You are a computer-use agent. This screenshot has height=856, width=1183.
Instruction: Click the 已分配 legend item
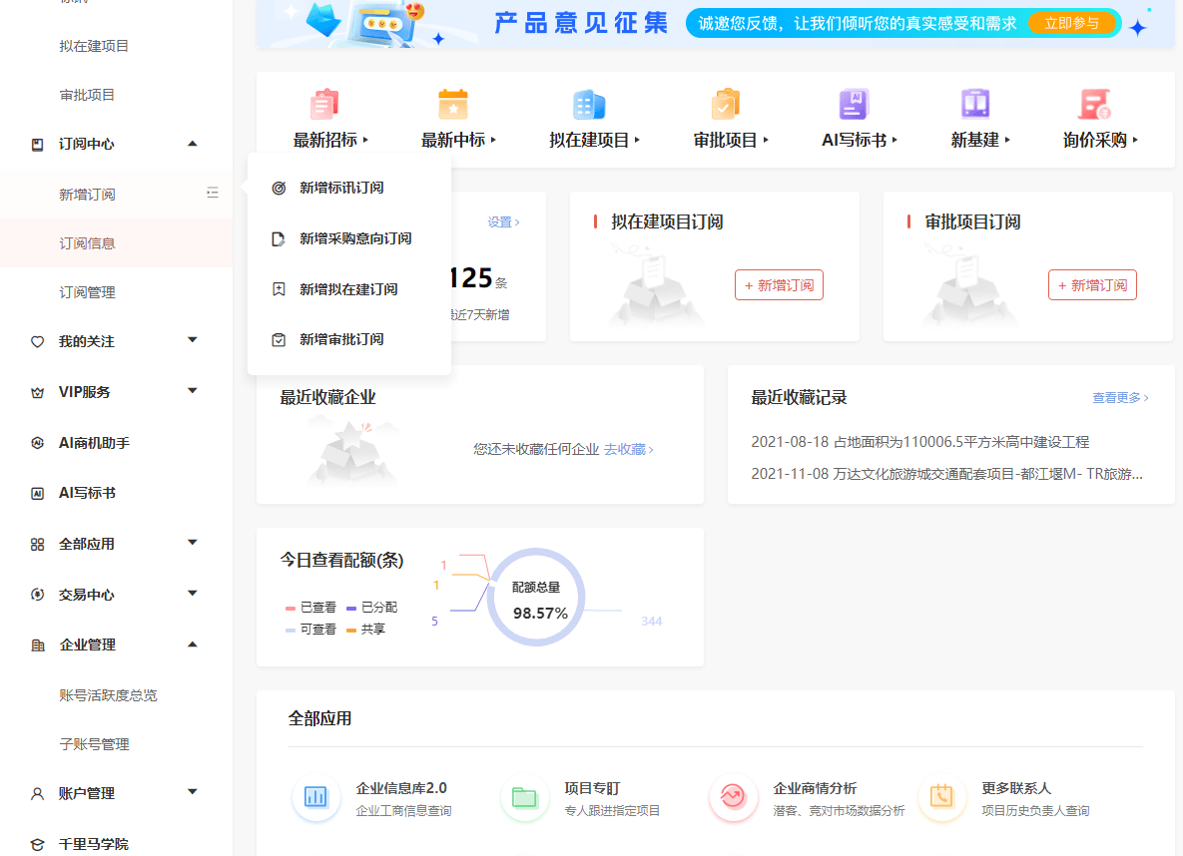tap(372, 608)
